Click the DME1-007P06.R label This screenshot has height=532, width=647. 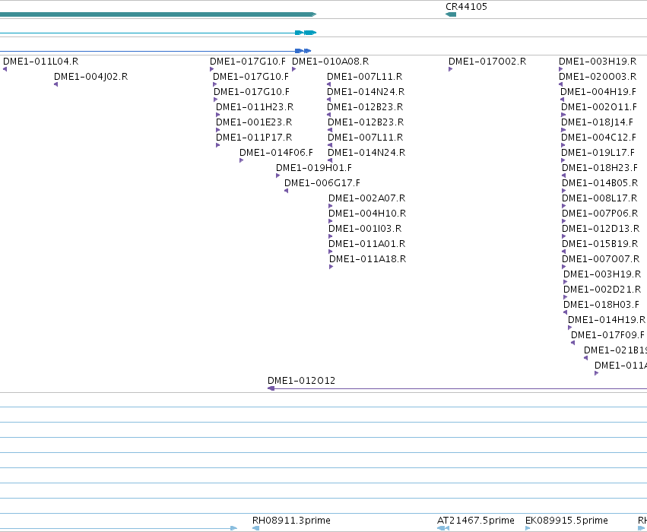pyautogui.click(x=600, y=214)
